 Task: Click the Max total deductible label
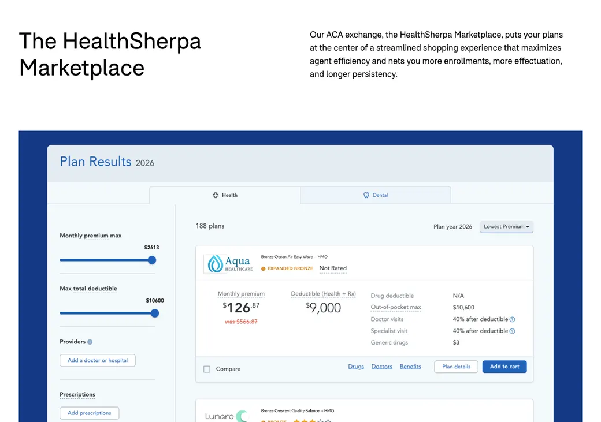tap(88, 289)
